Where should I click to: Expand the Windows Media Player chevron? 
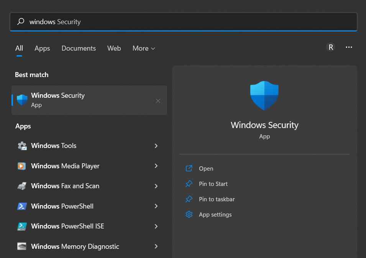click(x=156, y=166)
